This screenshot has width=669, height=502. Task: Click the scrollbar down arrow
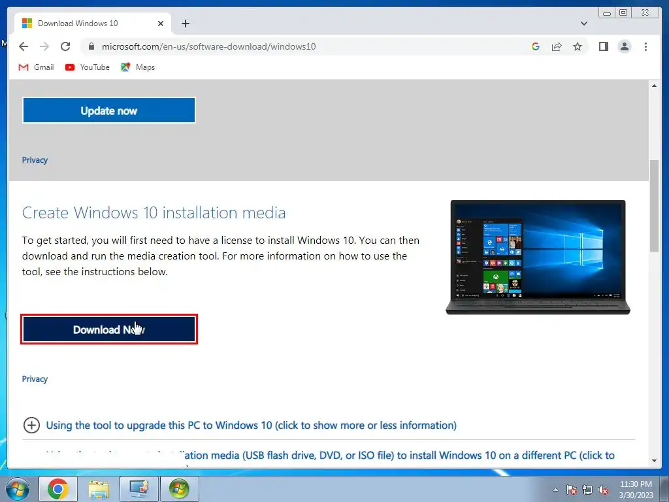(x=654, y=461)
